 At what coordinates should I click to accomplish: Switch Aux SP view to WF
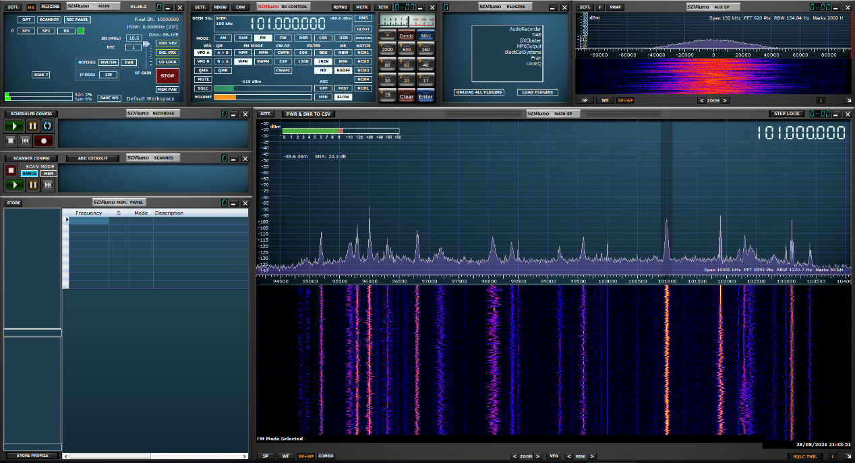tap(605, 100)
